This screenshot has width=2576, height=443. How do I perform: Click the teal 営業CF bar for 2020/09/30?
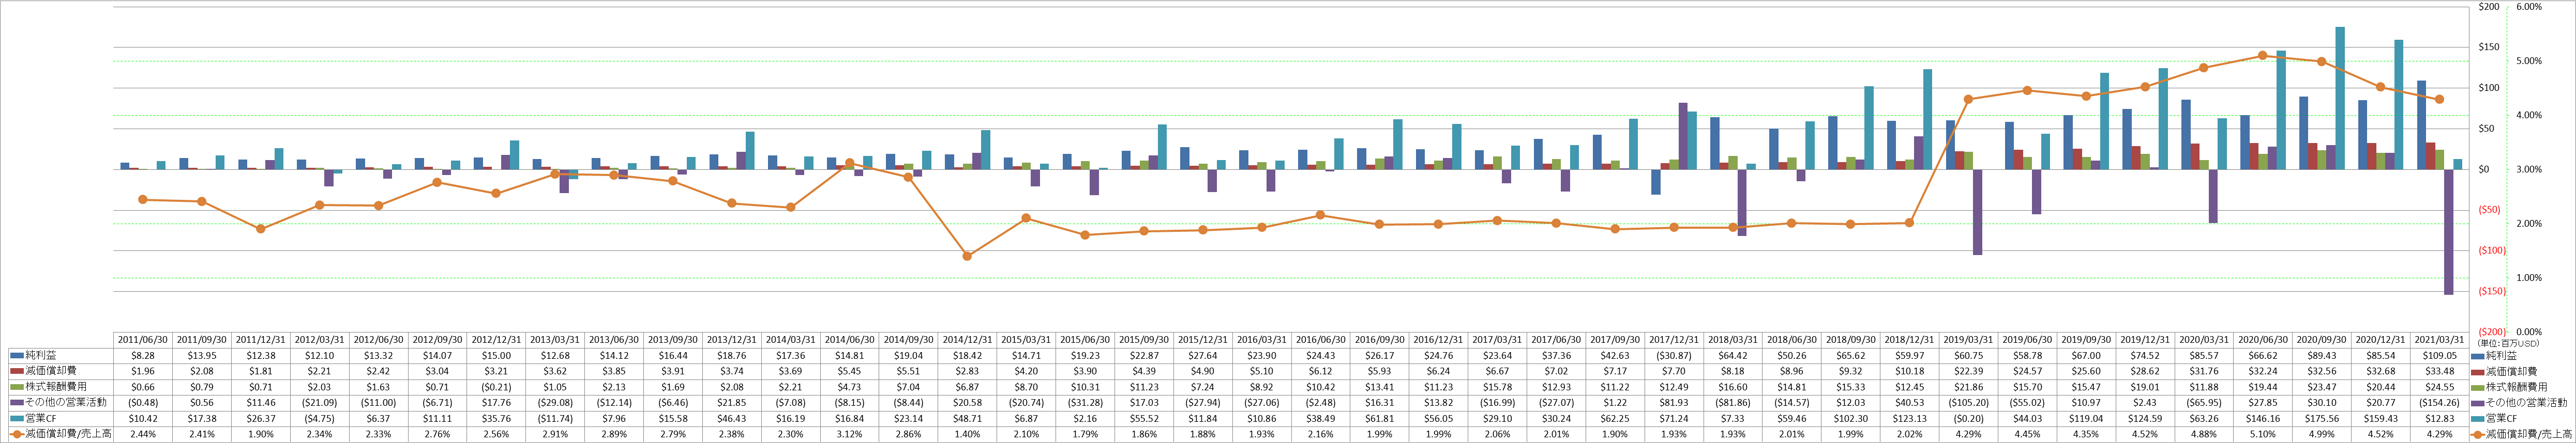click(2340, 98)
